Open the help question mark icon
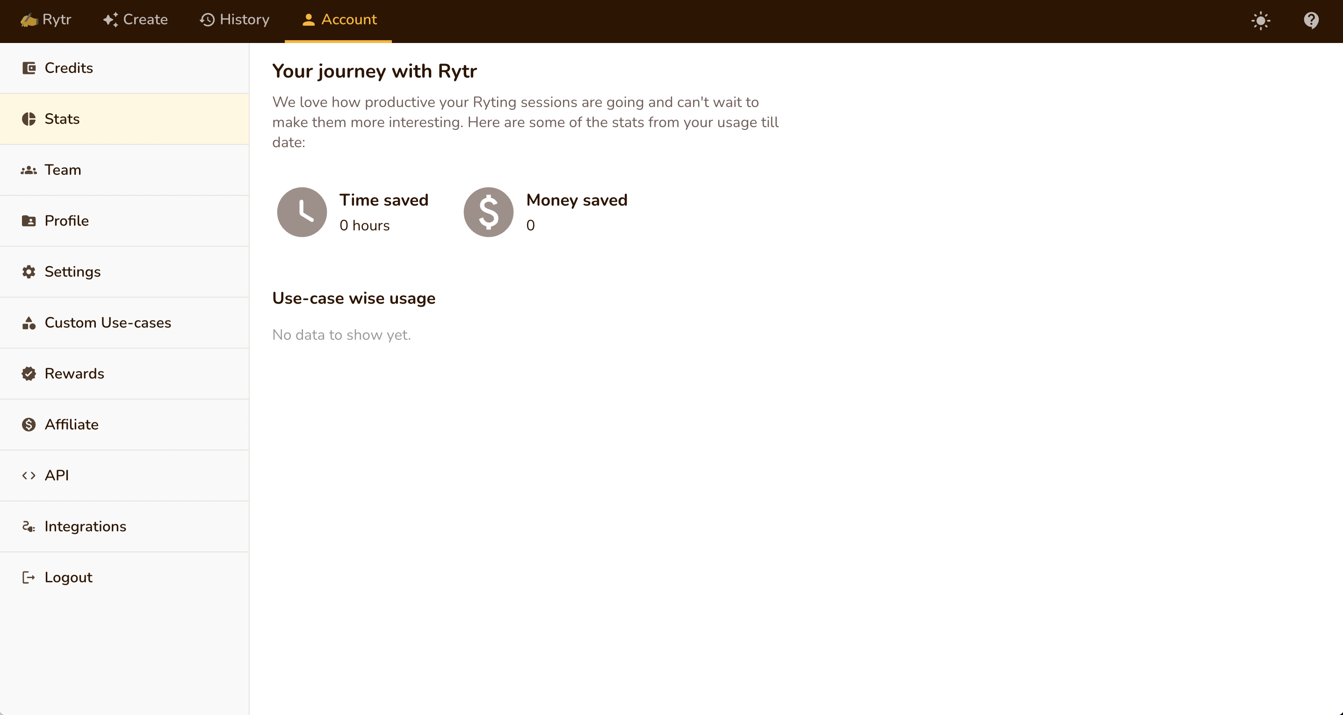This screenshot has width=1343, height=715. (x=1311, y=21)
